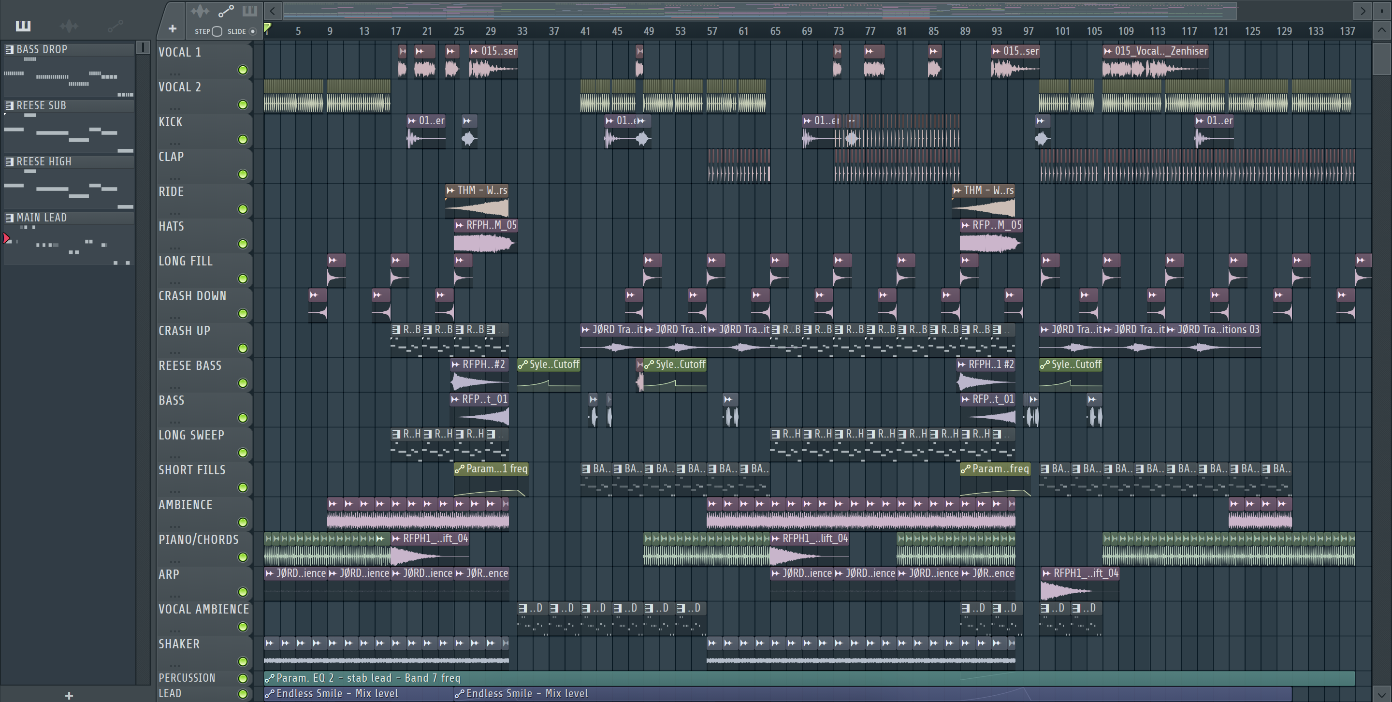Click the vertical playlist scrollbar thumb
The height and width of the screenshot is (702, 1392).
click(x=1382, y=58)
